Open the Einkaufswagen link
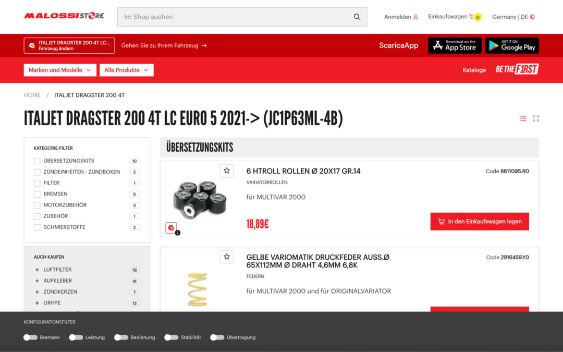The width and height of the screenshot is (563, 352). (447, 17)
